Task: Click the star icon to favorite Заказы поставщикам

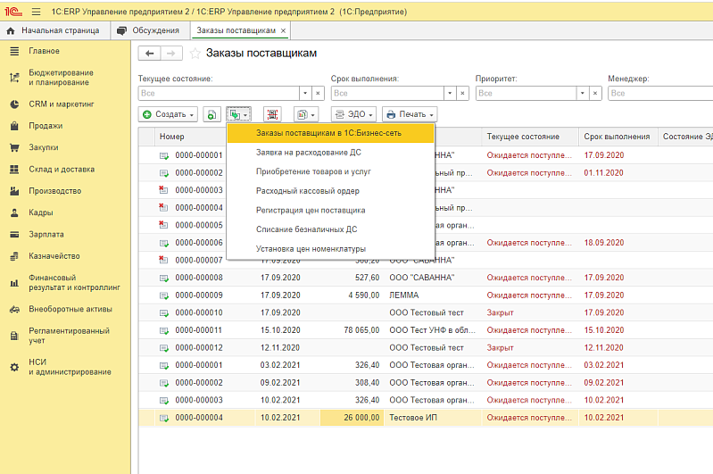Action: tap(195, 54)
